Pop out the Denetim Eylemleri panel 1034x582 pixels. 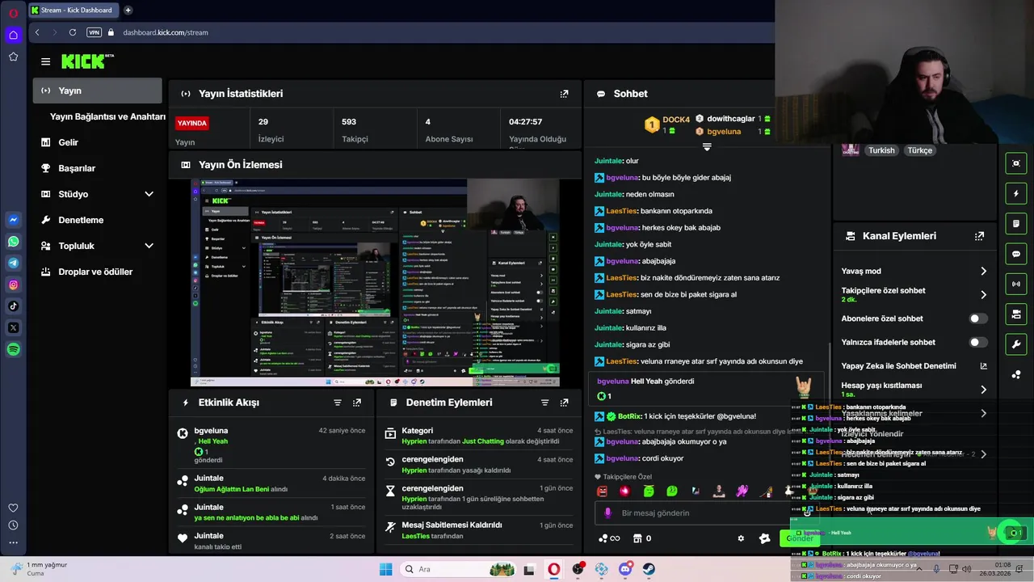coord(564,403)
